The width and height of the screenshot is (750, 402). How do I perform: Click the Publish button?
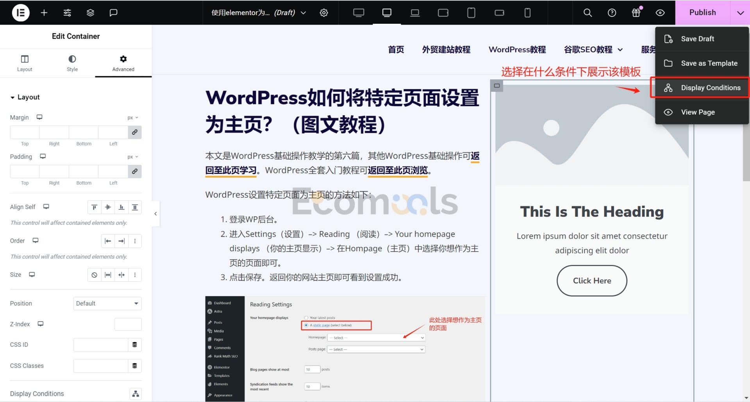(702, 13)
